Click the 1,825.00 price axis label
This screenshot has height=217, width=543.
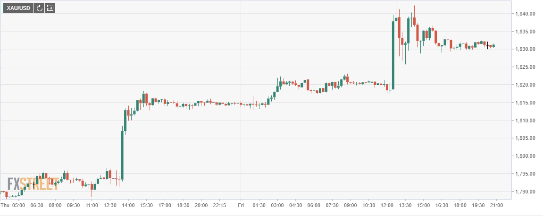[x=525, y=67]
